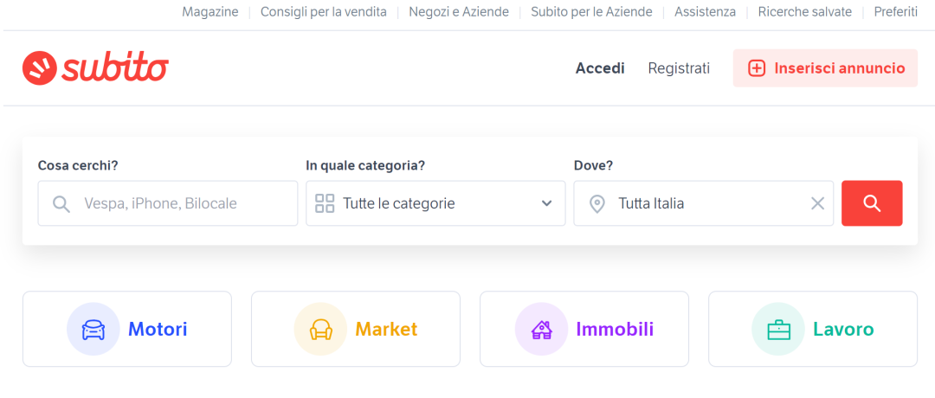Click the armchair icon in Market
The image size is (935, 398).
click(x=320, y=329)
